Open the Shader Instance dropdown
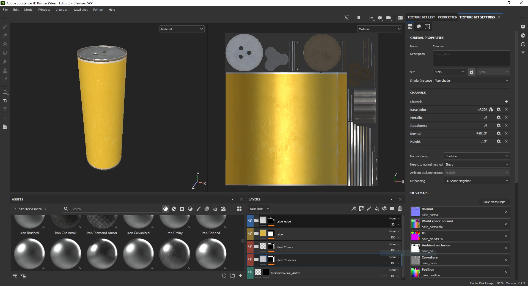 tap(471, 81)
